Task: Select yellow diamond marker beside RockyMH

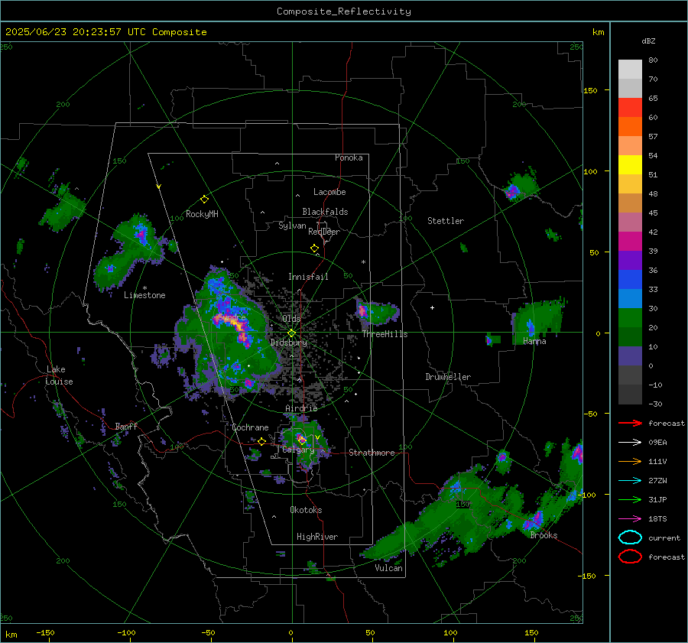Action: coord(204,200)
